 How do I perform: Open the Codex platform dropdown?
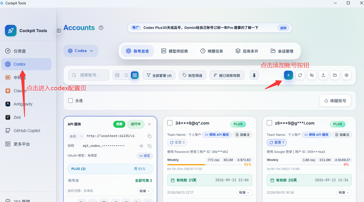81,51
